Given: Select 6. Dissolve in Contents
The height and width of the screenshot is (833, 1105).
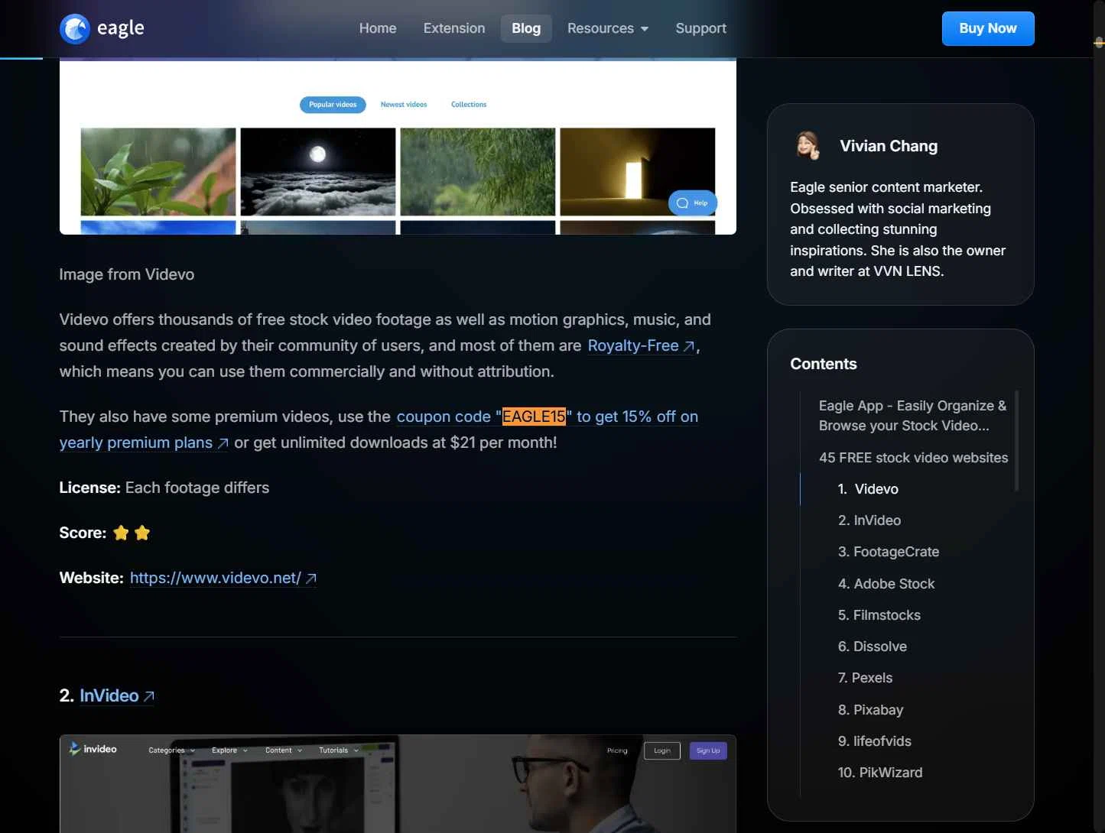Looking at the screenshot, I should (873, 647).
